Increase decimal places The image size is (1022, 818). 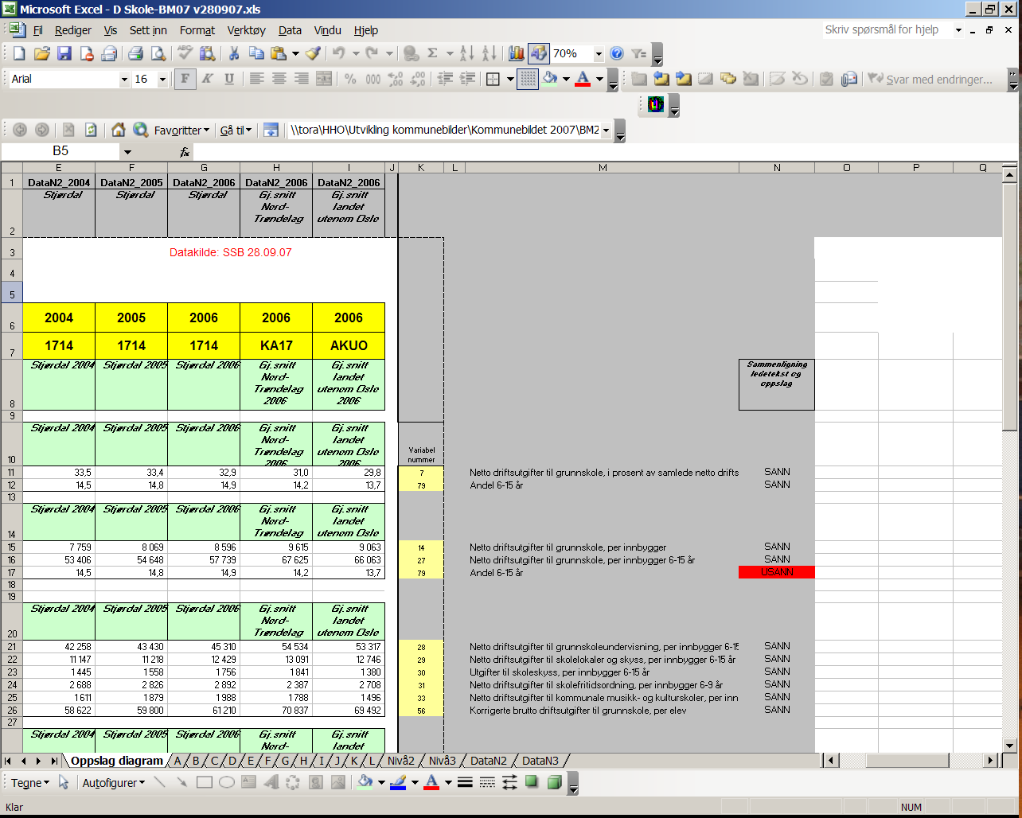[395, 79]
